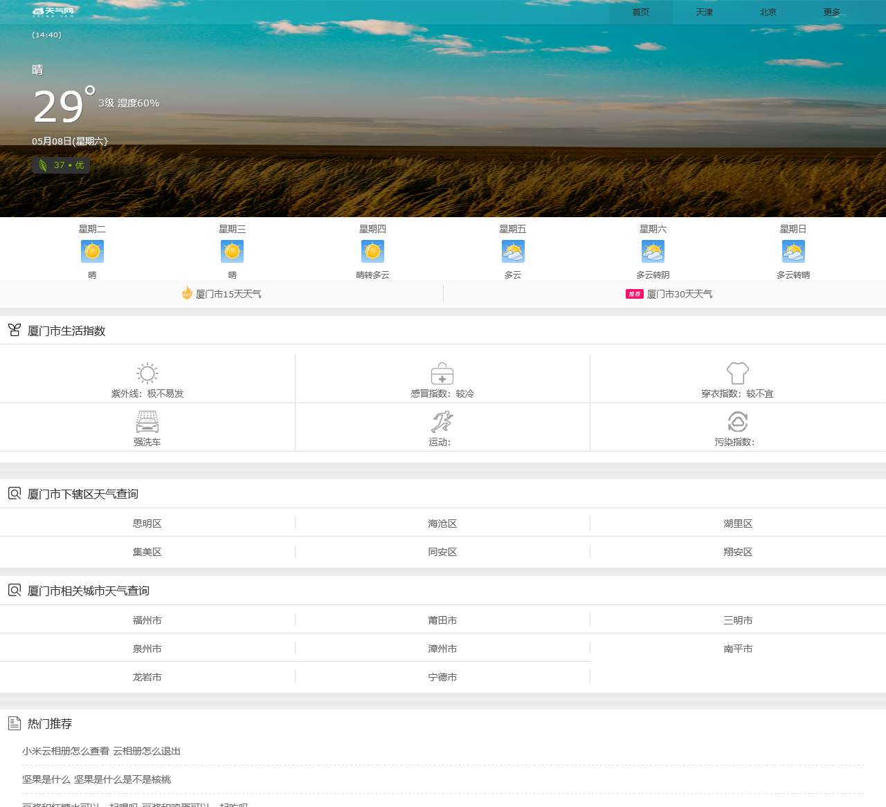Switch to 天津 in the top navigation

[705, 12]
